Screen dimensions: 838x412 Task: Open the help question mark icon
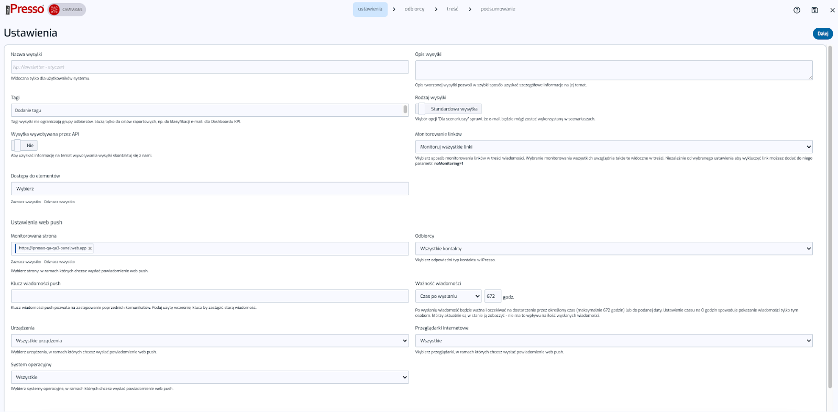coord(797,10)
